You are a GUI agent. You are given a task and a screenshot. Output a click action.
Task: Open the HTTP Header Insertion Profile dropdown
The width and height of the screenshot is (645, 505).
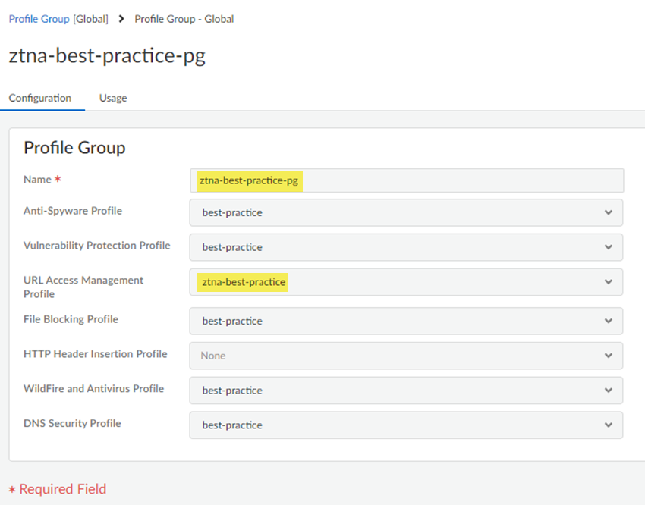click(x=406, y=356)
